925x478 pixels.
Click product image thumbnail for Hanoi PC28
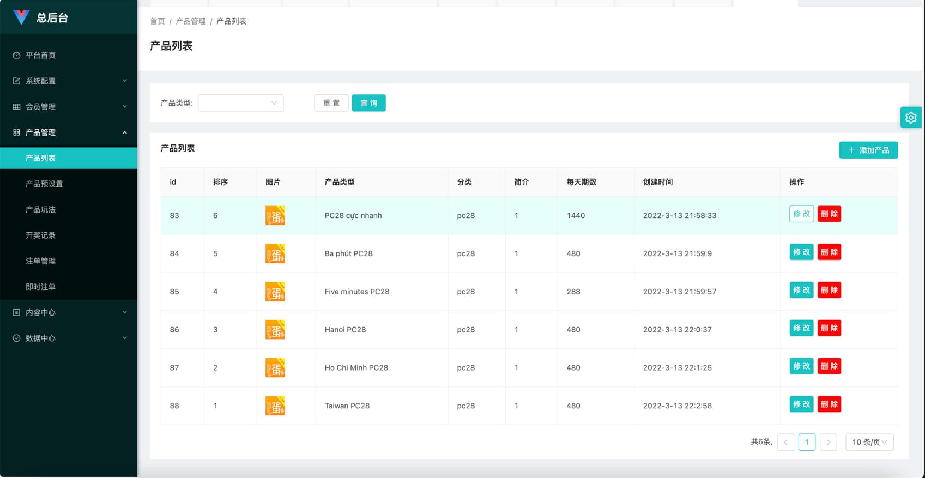275,330
